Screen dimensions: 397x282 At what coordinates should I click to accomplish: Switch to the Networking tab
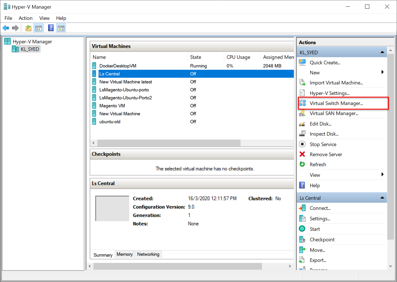click(148, 254)
